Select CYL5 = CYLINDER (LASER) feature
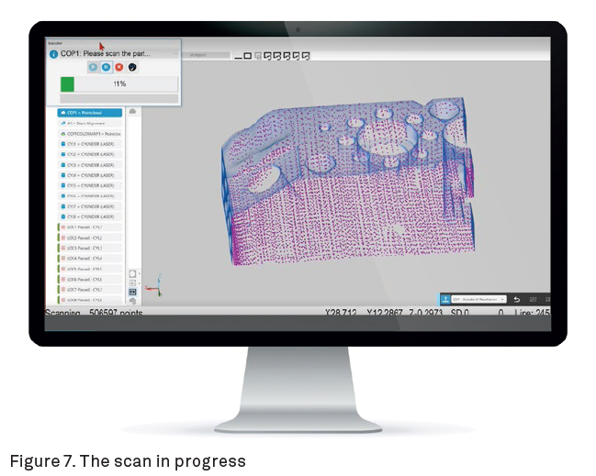 coord(90,185)
